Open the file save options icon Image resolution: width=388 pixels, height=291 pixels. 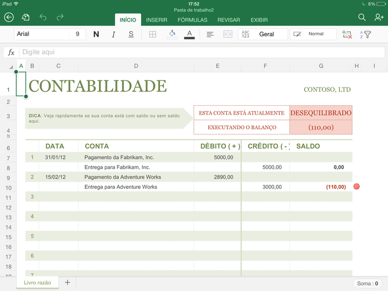(x=26, y=17)
